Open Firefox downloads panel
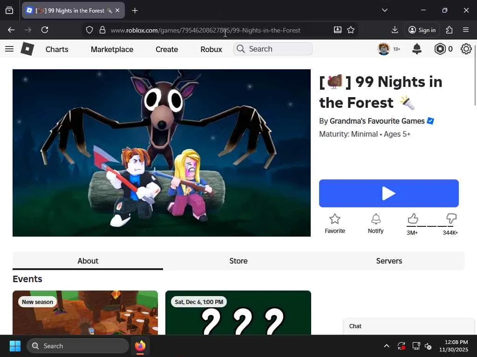Screen dimensions: 477x357 (x=395, y=30)
